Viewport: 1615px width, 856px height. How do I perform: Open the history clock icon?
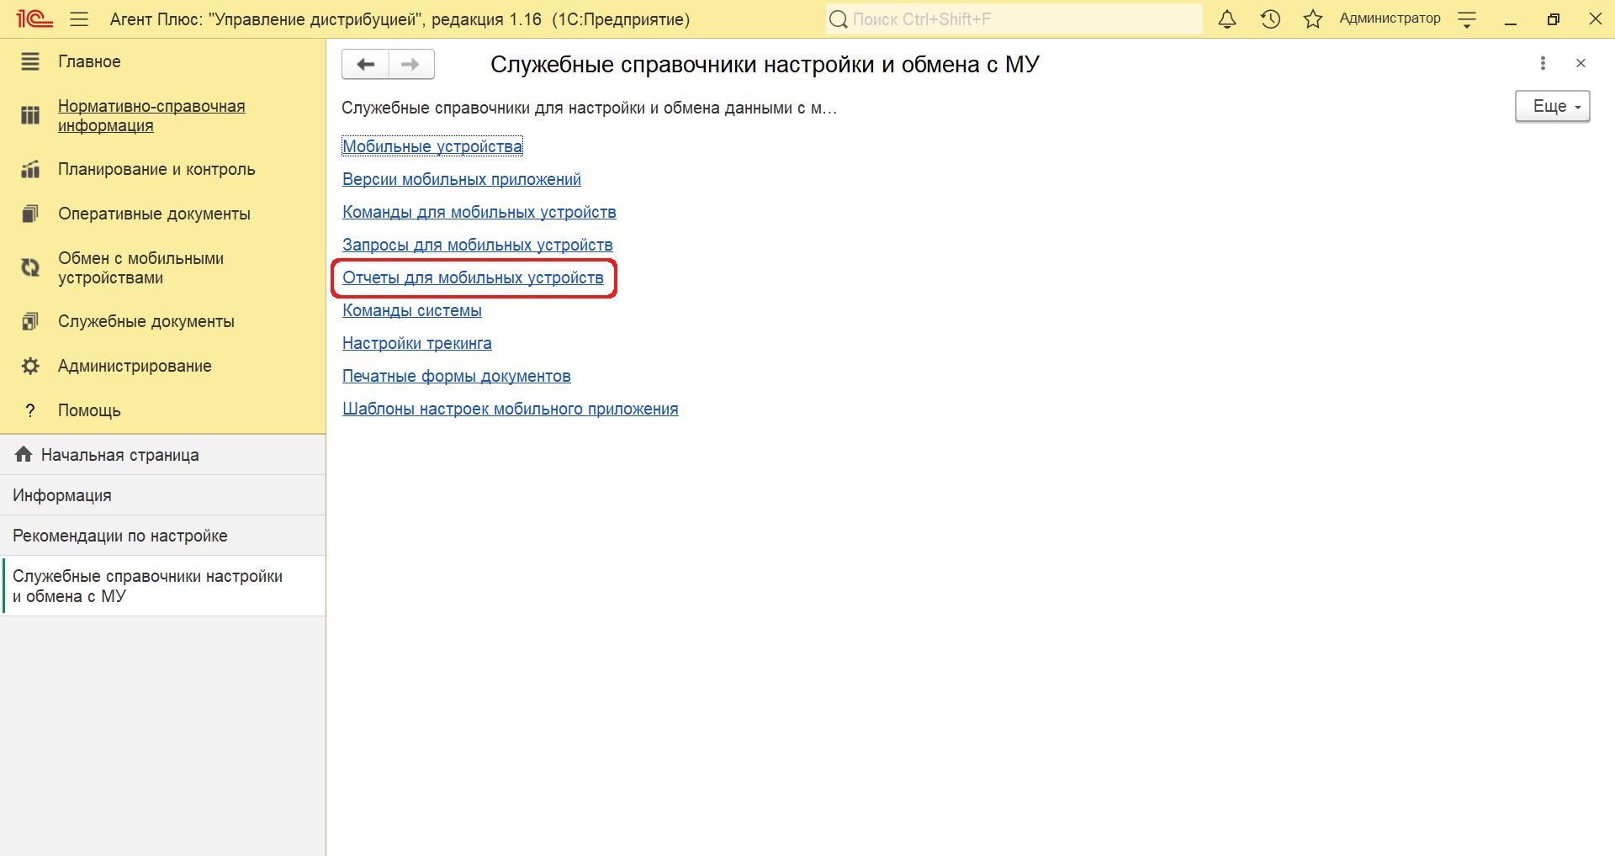pos(1270,19)
